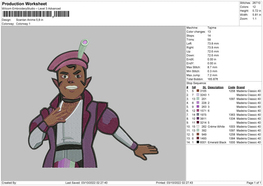Click the Left value '73.8 mm'
The height and width of the screenshot is (186, 263).
213,43
